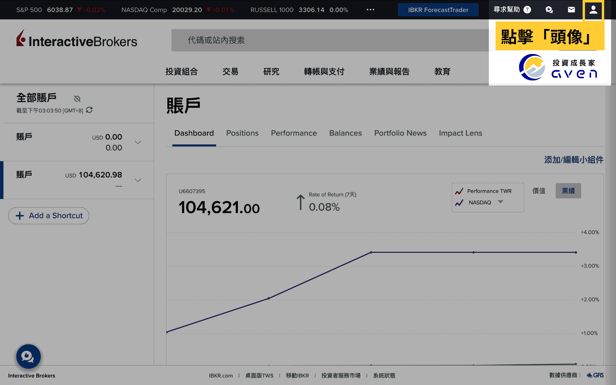
Task: Open 業績與報告 menu
Action: pyautogui.click(x=389, y=71)
